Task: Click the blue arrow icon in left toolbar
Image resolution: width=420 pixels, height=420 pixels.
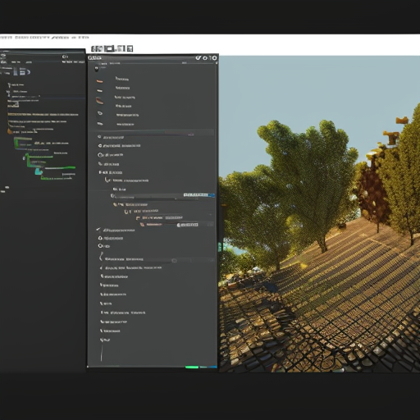Action: point(29,72)
